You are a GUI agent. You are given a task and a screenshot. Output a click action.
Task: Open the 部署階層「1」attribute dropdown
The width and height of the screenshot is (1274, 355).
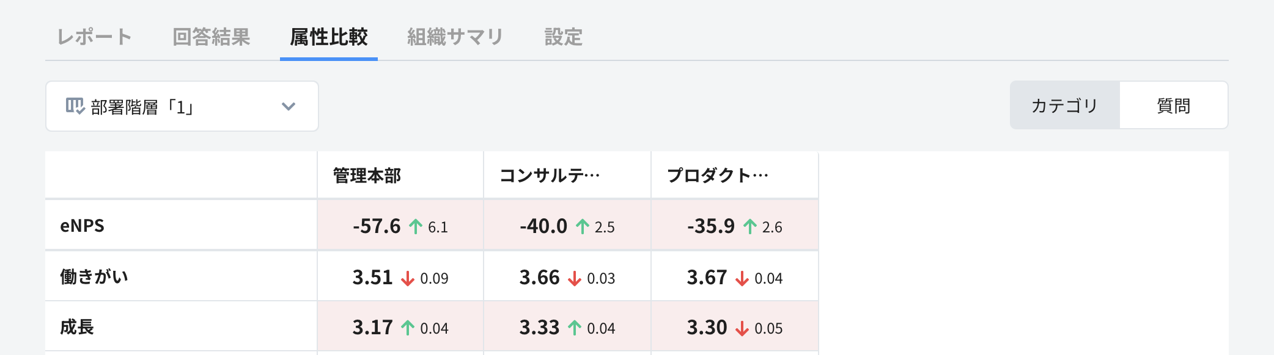coord(181,106)
